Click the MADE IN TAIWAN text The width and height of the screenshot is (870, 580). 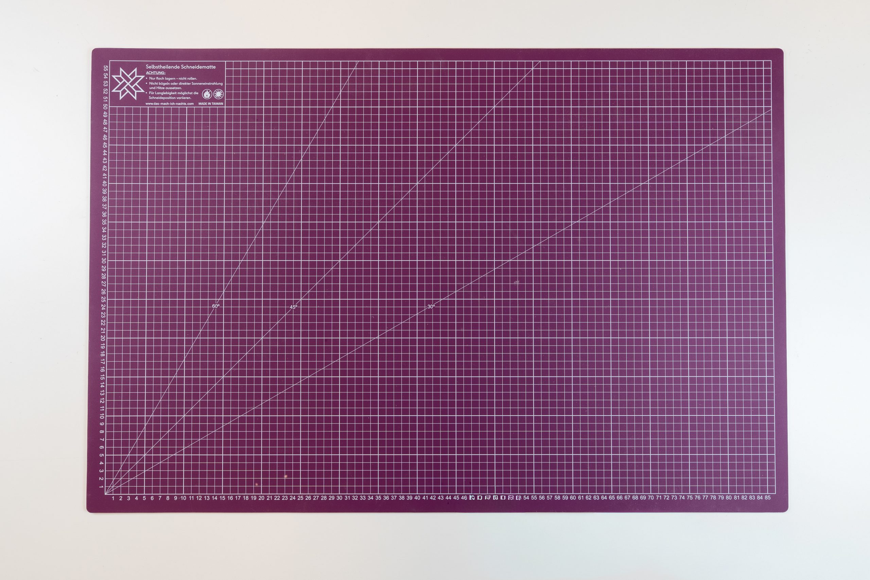(211, 104)
